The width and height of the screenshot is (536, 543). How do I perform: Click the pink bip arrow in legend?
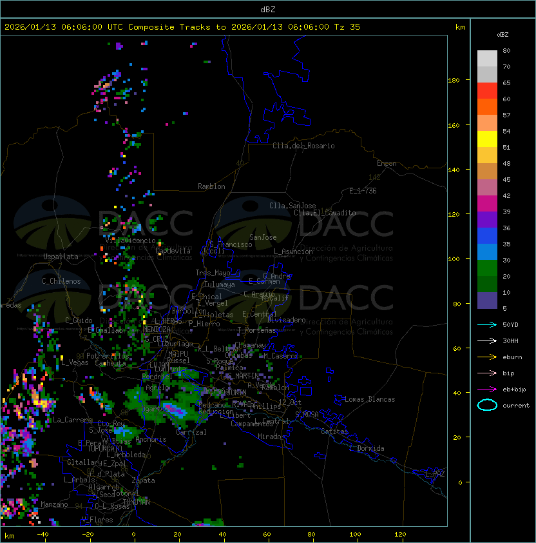[487, 373]
